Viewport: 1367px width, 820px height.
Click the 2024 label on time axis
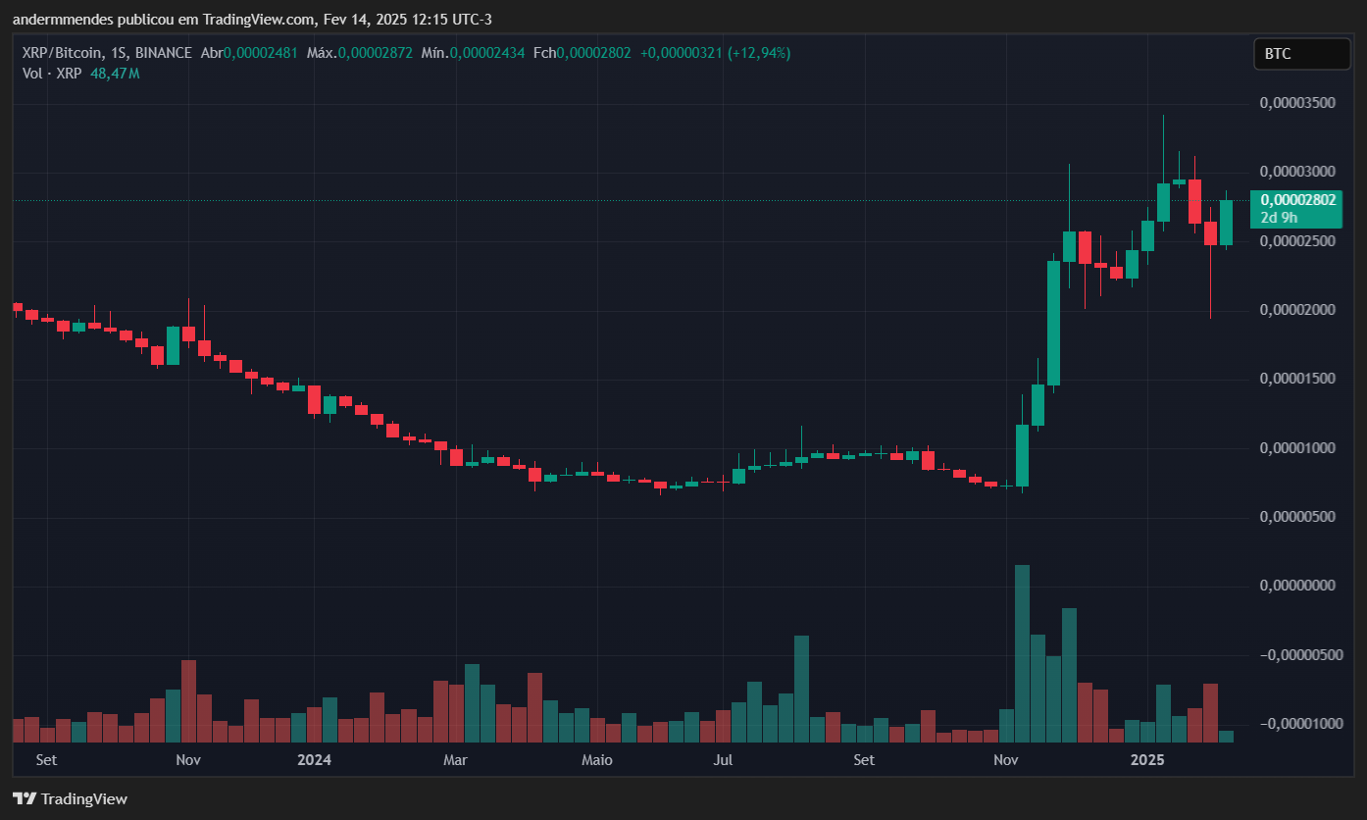[315, 760]
